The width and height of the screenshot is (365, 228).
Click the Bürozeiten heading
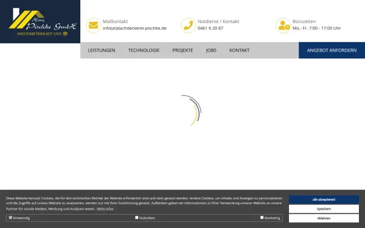pos(304,21)
